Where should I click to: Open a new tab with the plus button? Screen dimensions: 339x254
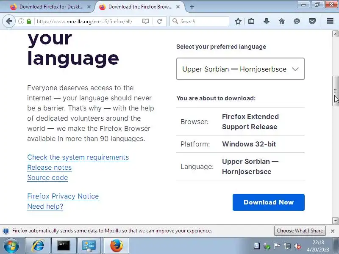coord(192,7)
